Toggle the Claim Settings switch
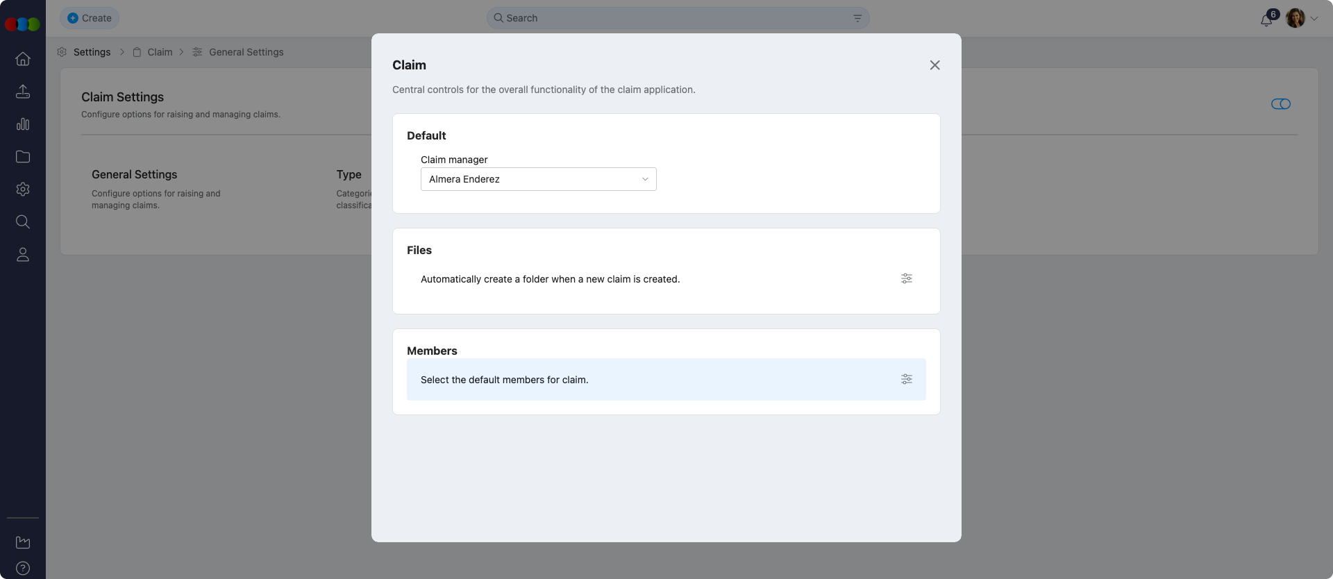 [1280, 104]
